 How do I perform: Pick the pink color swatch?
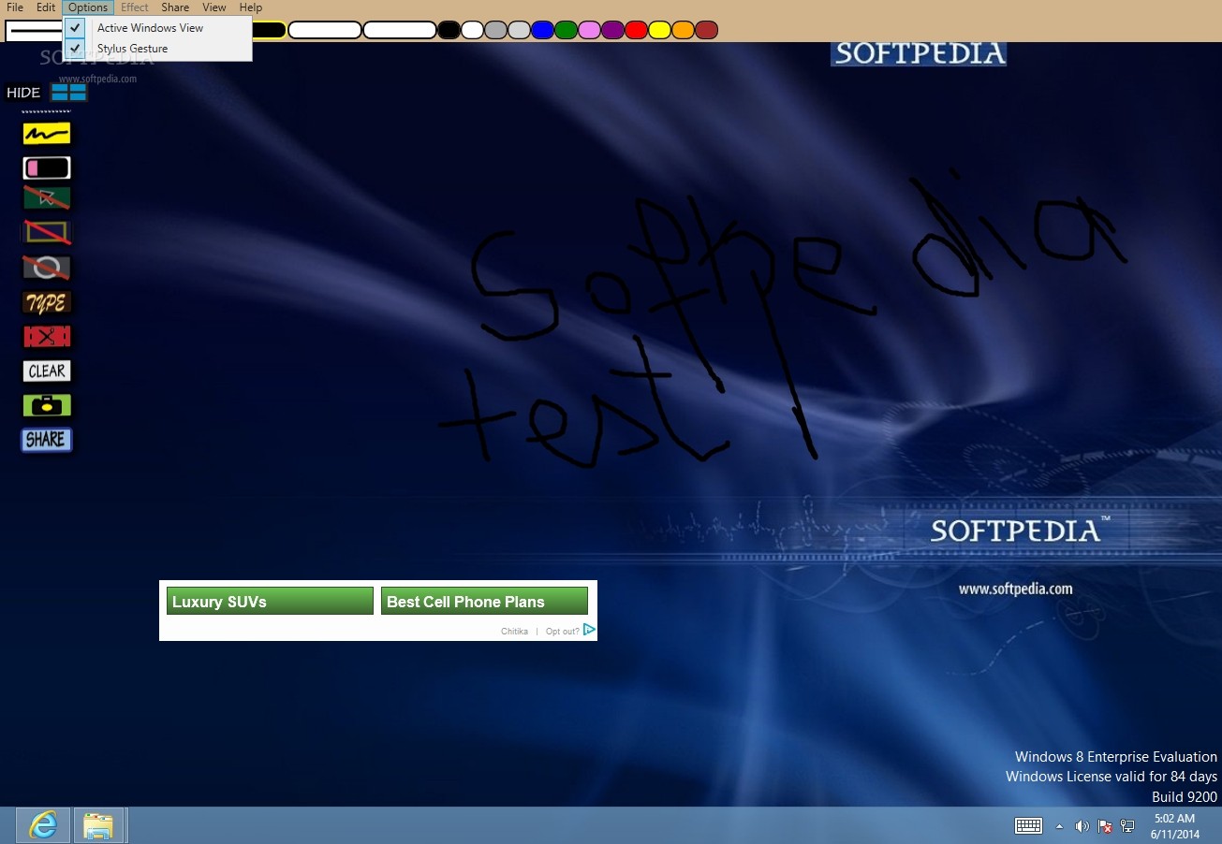pos(590,30)
